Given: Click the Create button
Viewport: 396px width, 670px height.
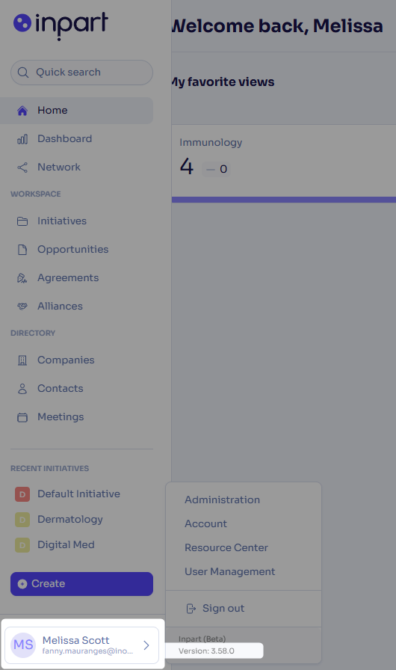Looking at the screenshot, I should pos(82,584).
